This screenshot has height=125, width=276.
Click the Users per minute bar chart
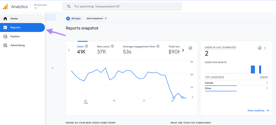tap(236, 69)
